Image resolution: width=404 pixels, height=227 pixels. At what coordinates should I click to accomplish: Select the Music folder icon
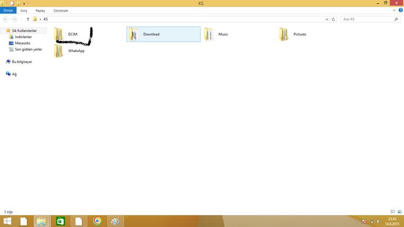(x=208, y=35)
